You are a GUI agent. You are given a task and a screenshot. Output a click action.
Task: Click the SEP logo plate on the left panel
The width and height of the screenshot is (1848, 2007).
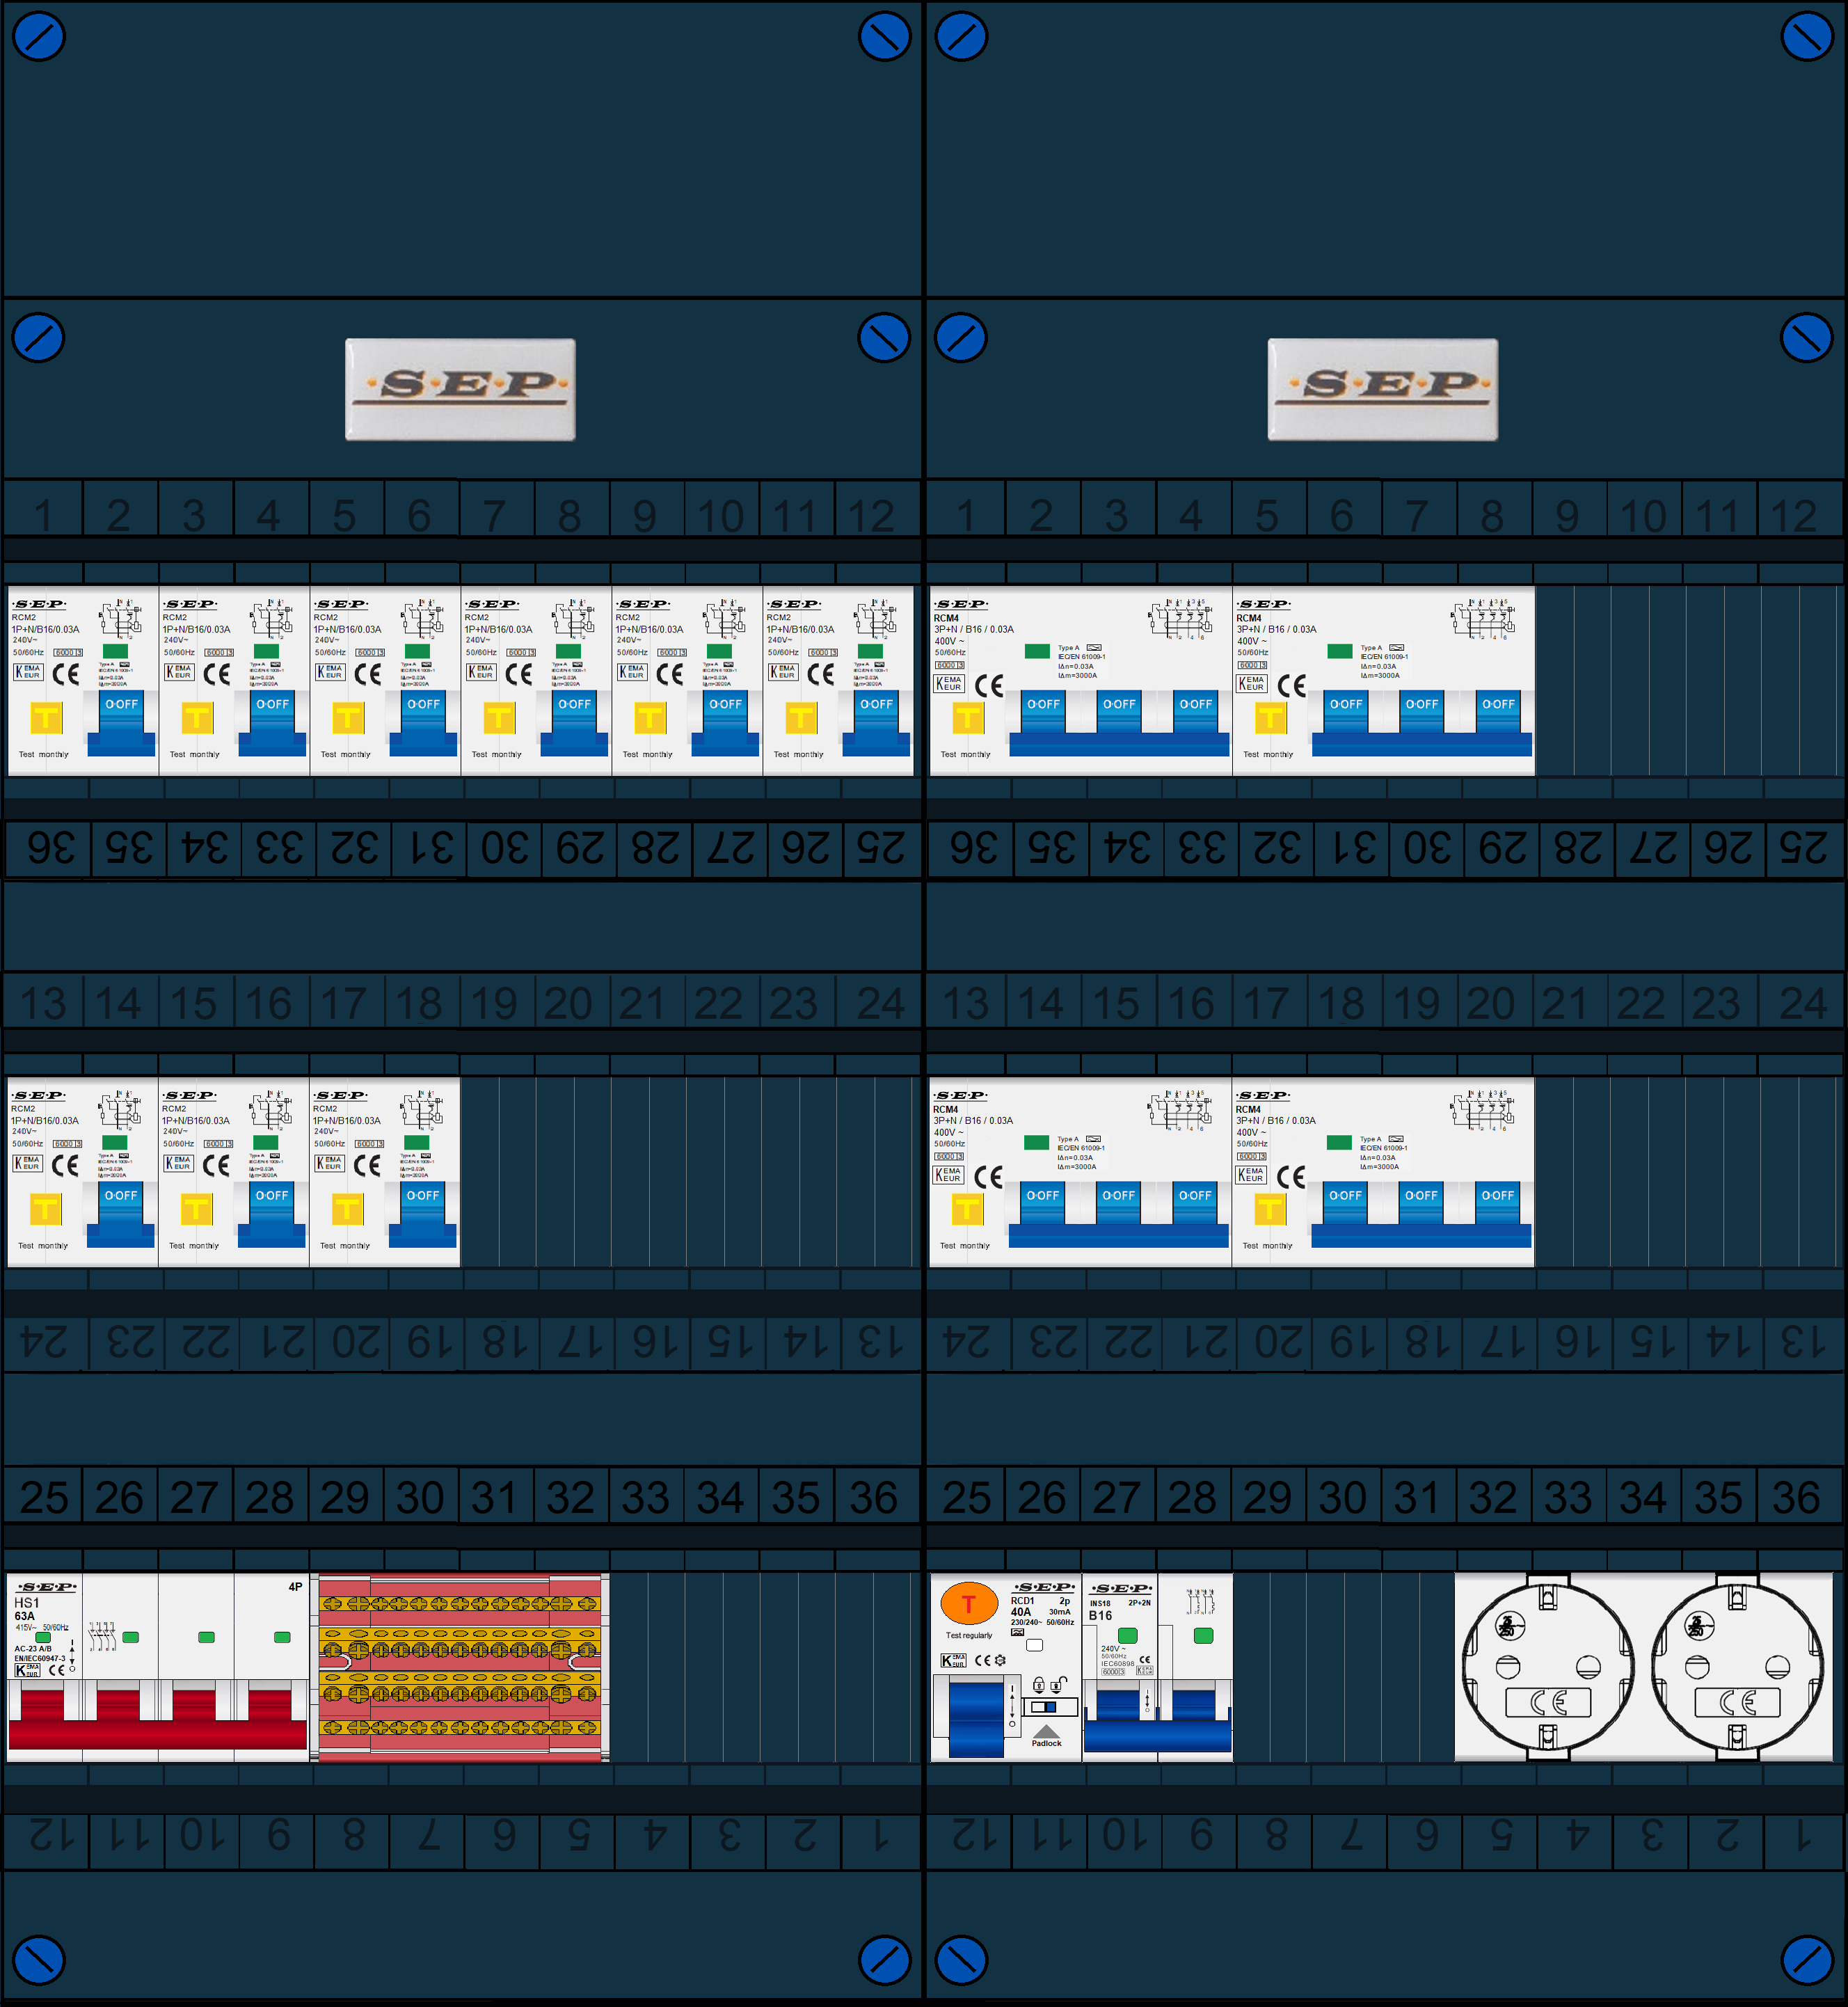pos(460,389)
